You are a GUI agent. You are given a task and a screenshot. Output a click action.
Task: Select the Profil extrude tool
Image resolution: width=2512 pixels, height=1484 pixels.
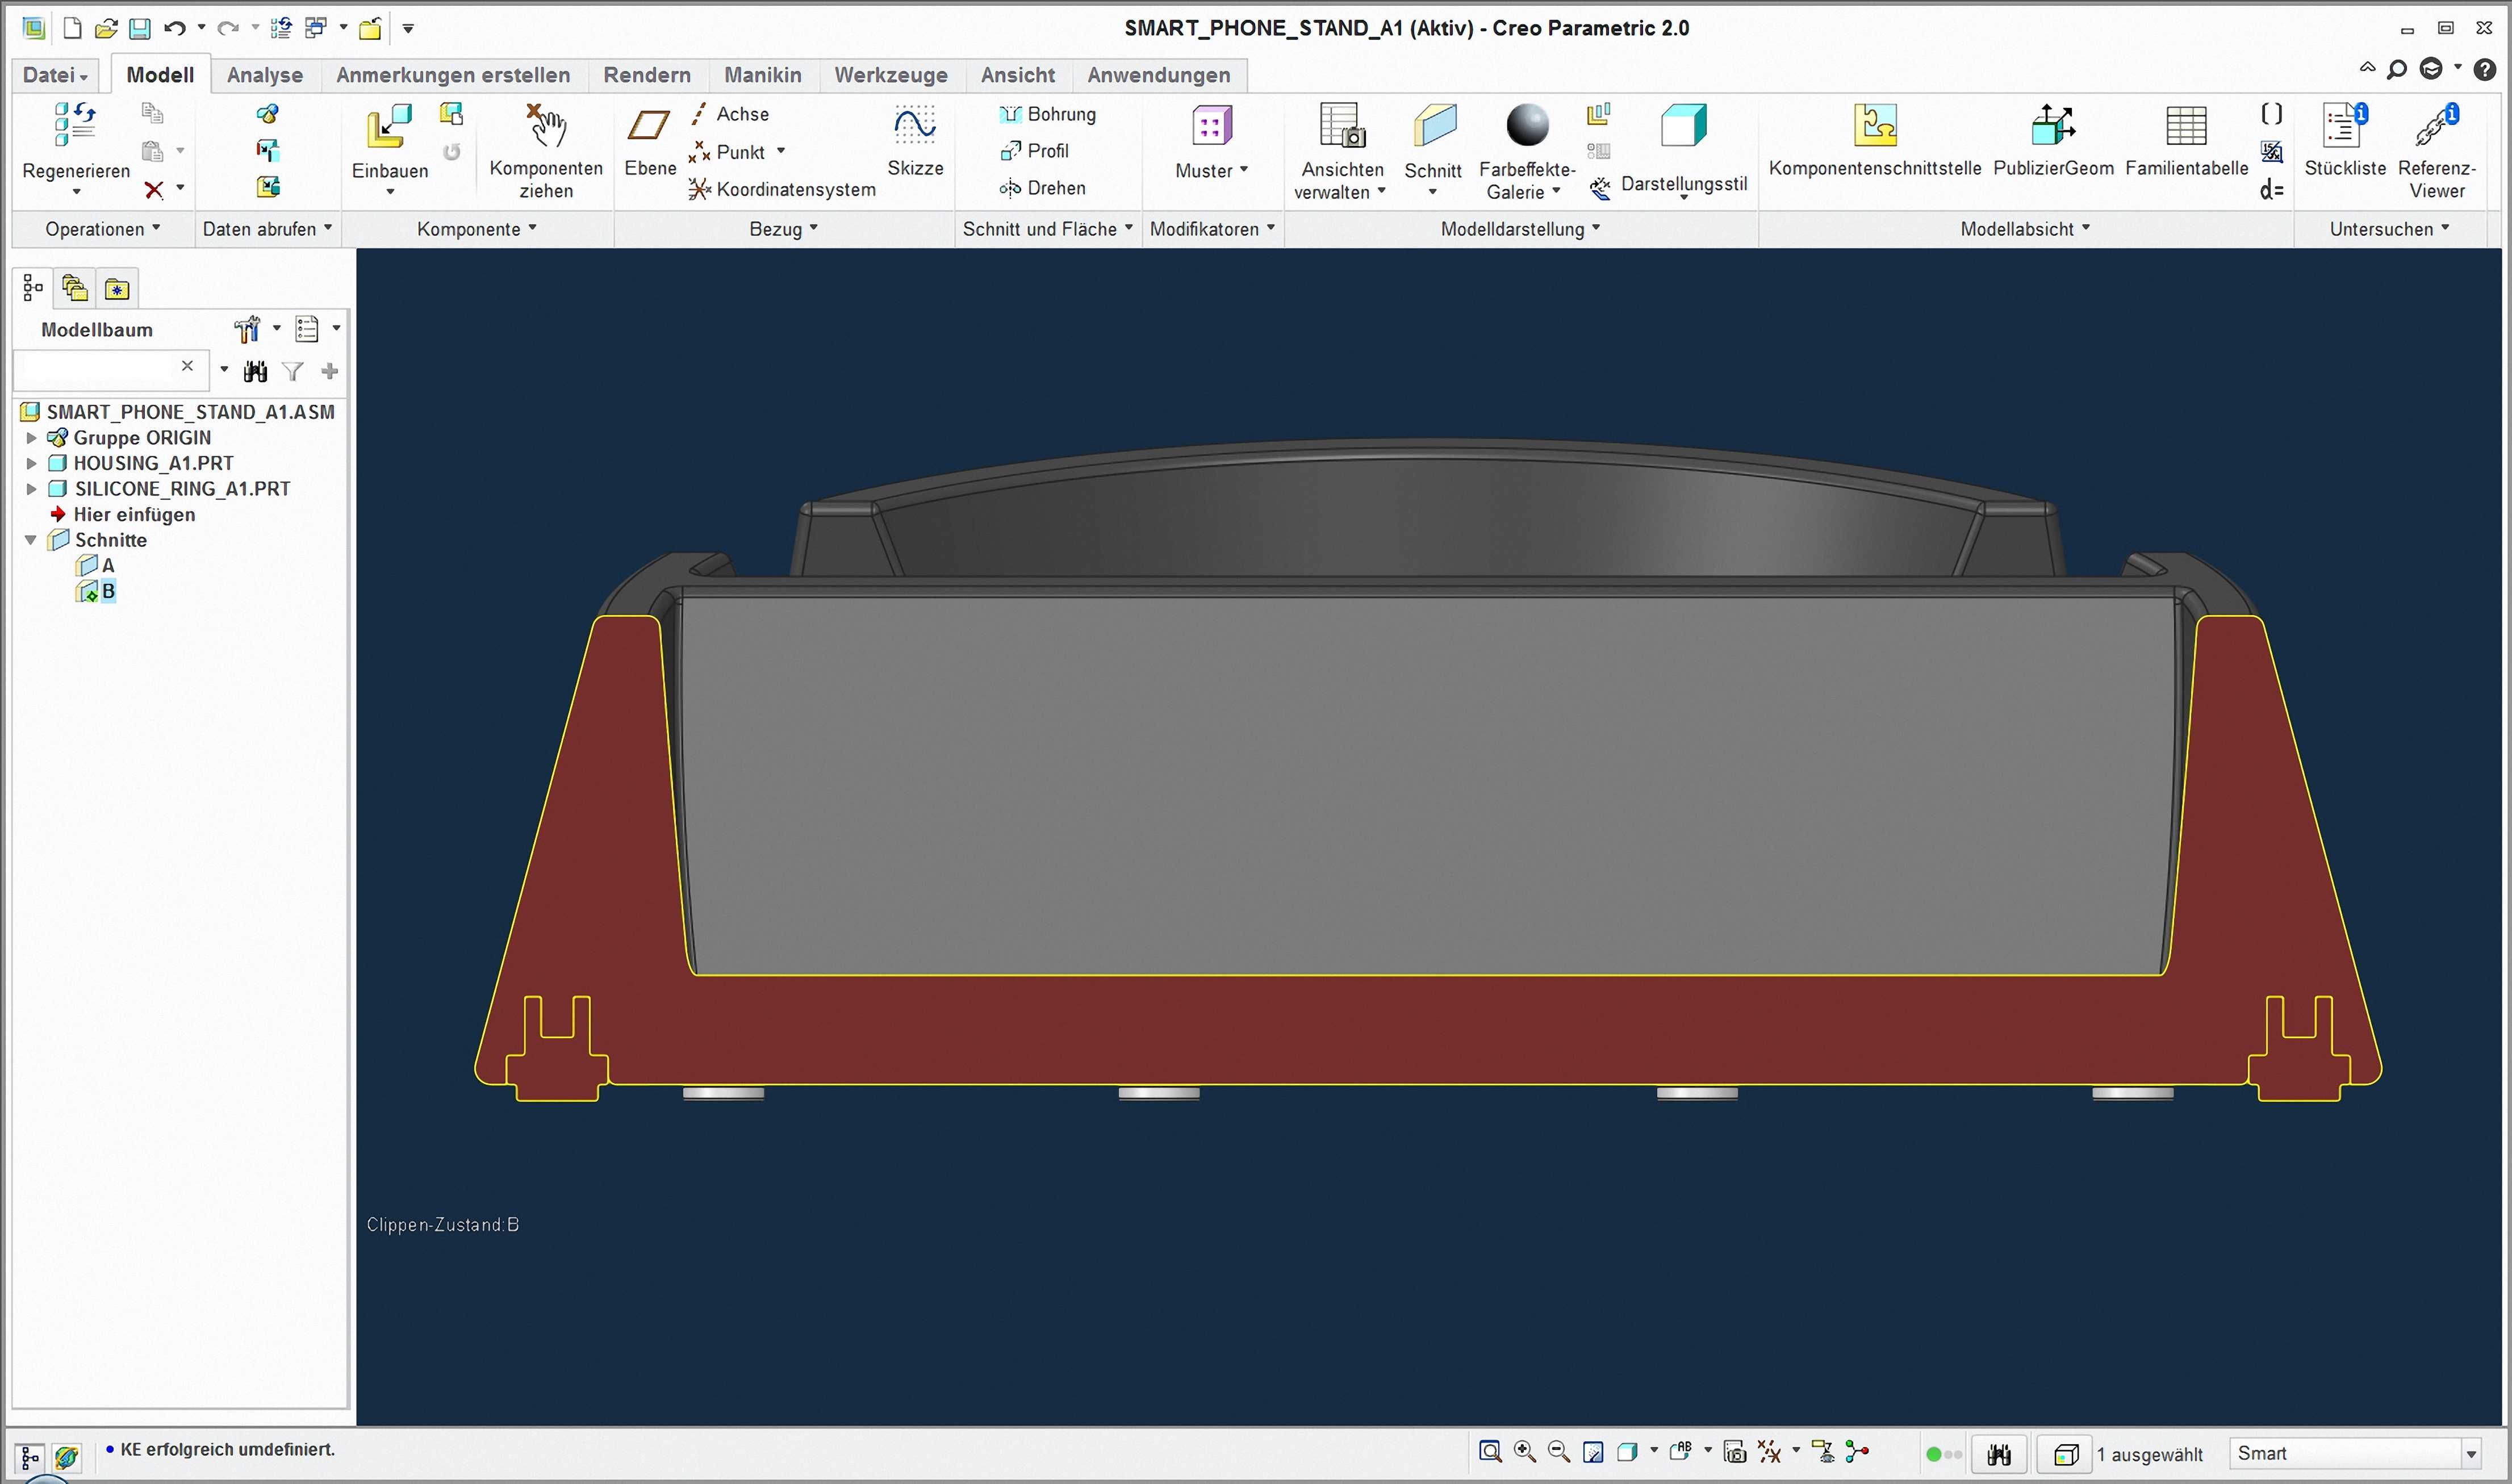(x=1034, y=151)
